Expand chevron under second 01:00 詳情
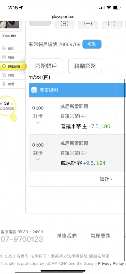 coord(38,159)
